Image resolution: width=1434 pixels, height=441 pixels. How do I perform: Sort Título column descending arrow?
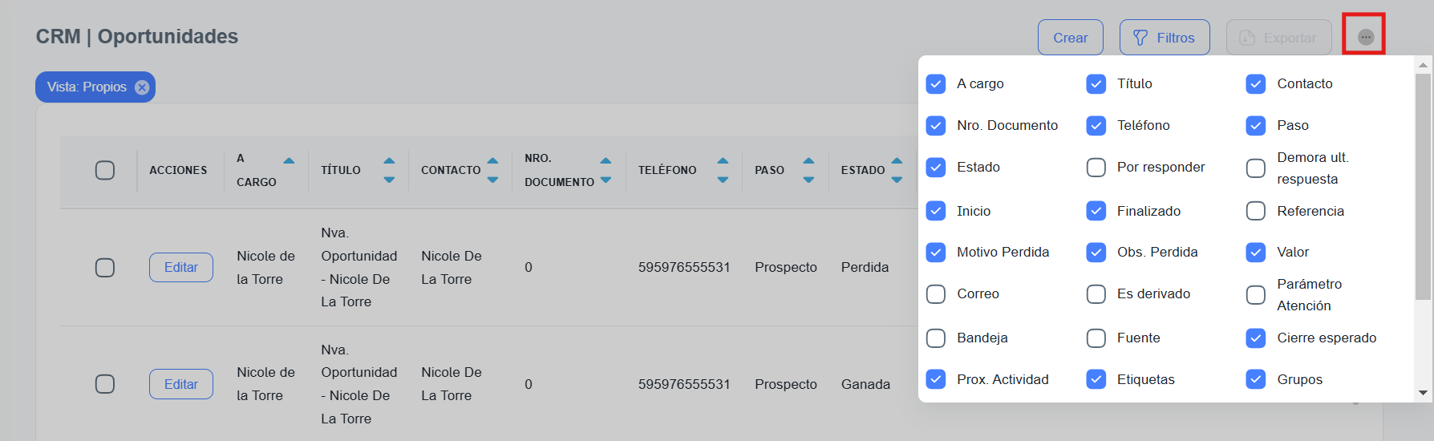[389, 180]
